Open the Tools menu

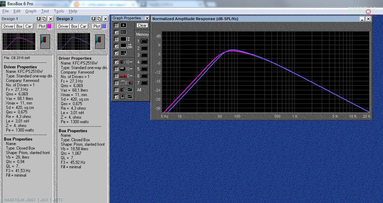[59, 11]
